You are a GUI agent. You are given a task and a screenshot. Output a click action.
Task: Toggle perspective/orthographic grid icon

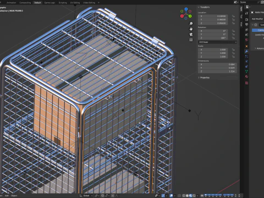tap(191, 40)
